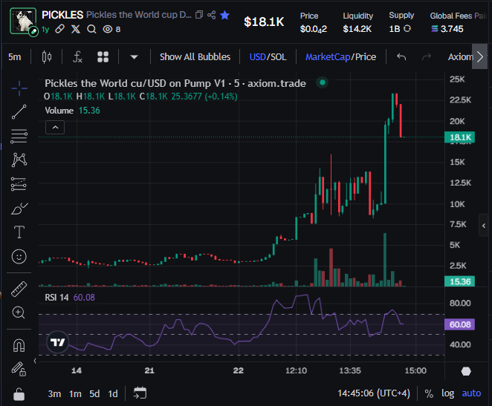Open chart settings hexagon icon
492x406 pixels.
466,371
